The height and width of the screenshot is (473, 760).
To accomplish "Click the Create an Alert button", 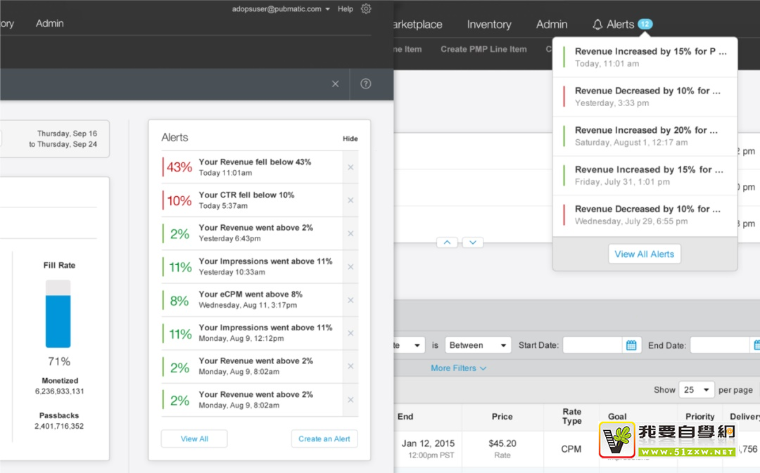I will [x=324, y=439].
